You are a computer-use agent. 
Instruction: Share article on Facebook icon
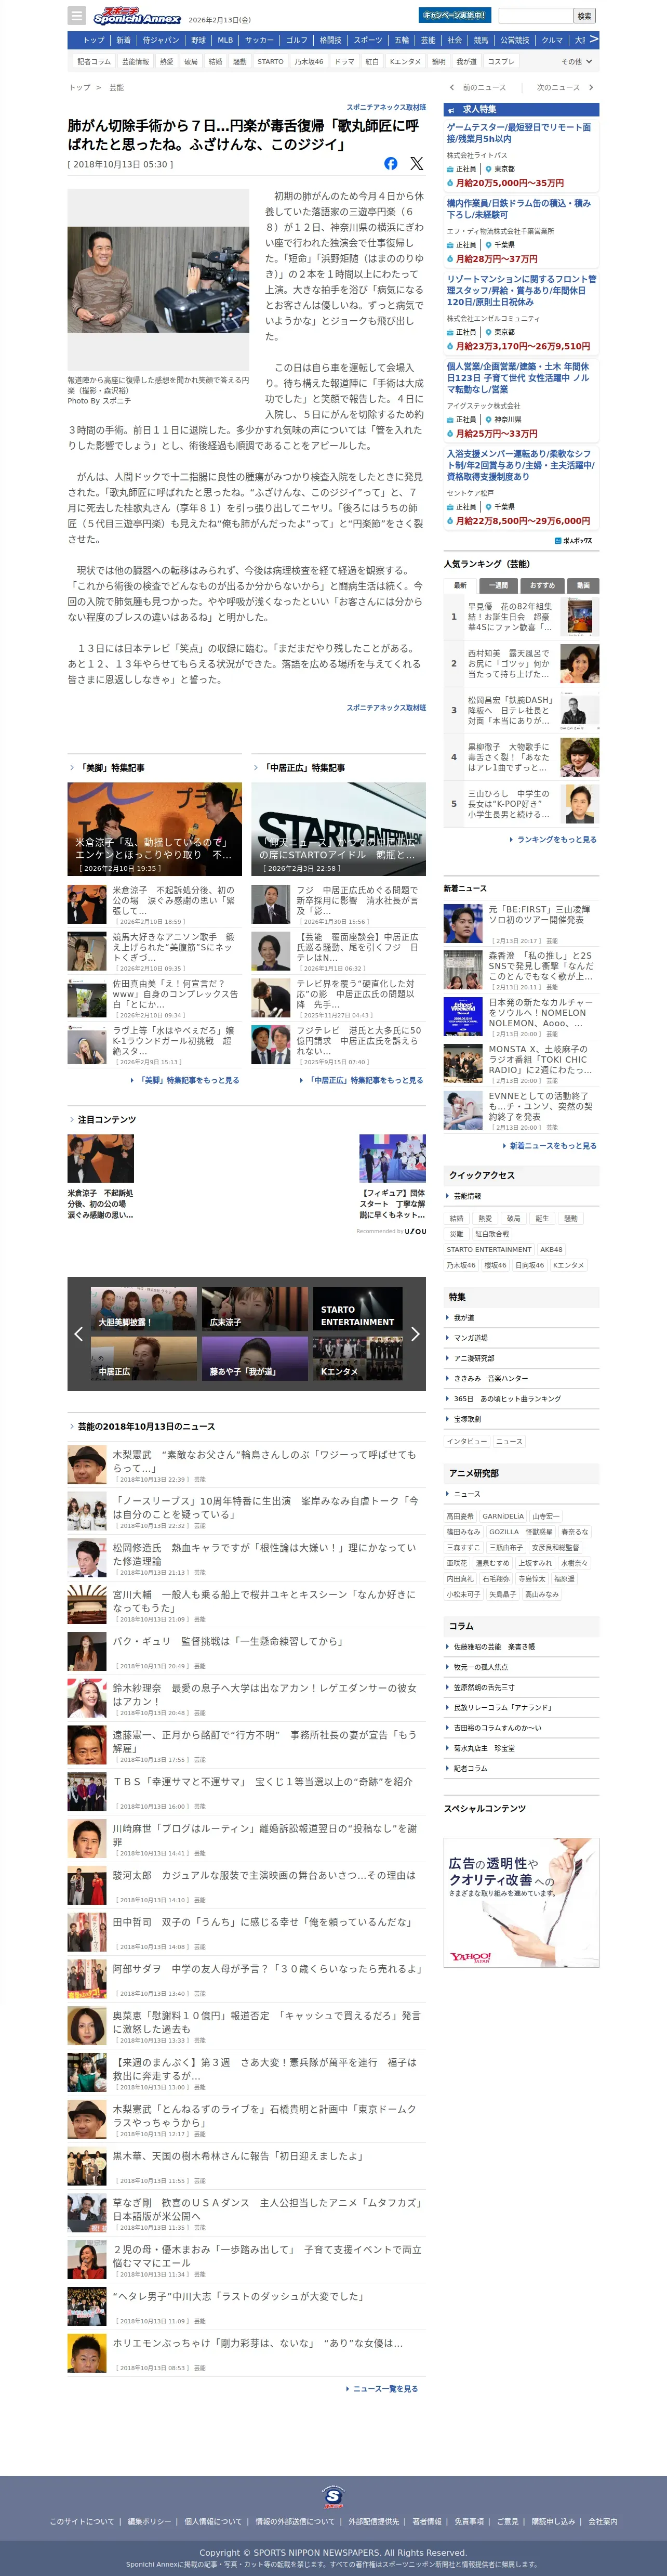391,164
